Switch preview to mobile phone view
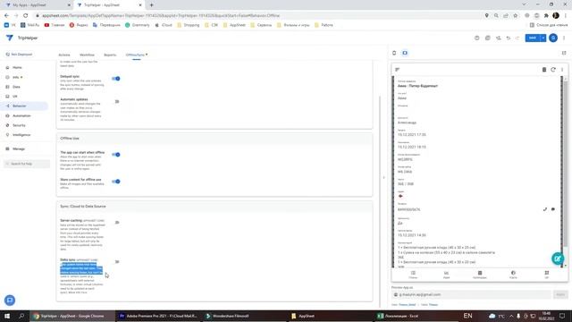This screenshot has width=572, height=322. (394, 53)
